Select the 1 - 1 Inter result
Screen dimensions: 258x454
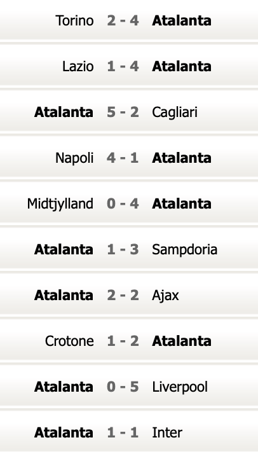coord(123,432)
